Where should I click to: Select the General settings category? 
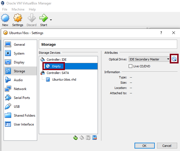tap(21, 45)
